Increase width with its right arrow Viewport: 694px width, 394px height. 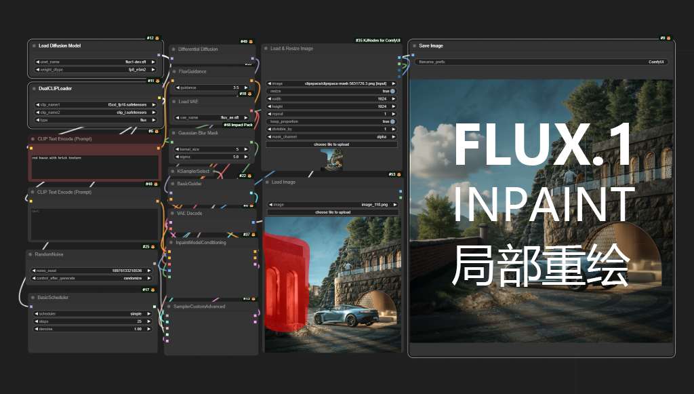coord(394,99)
